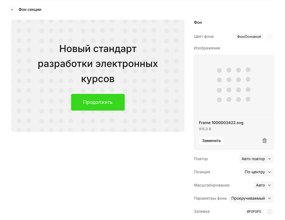Screen dimensions: 285x220
Task: Click the preview heading Новый стандарт
Action: [98, 49]
